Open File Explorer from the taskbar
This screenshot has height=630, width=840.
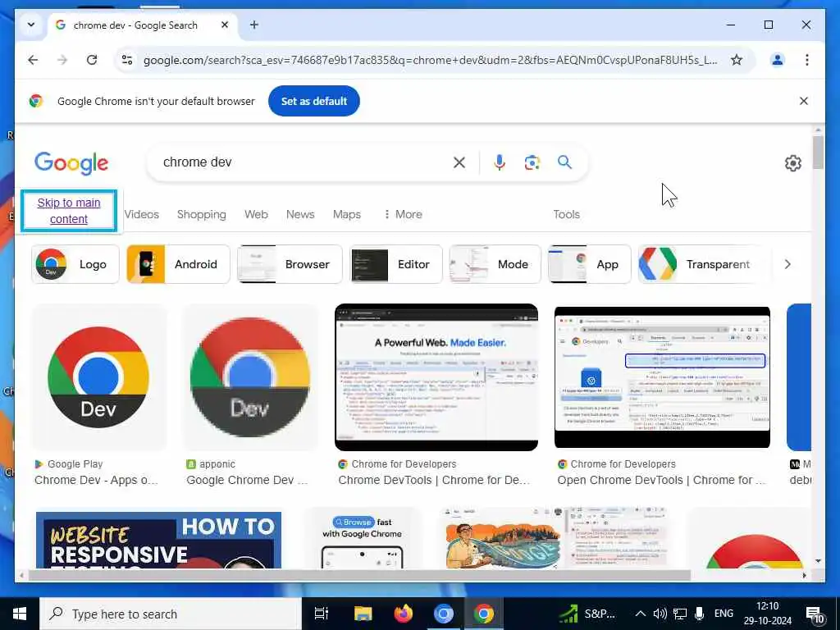coord(363,614)
